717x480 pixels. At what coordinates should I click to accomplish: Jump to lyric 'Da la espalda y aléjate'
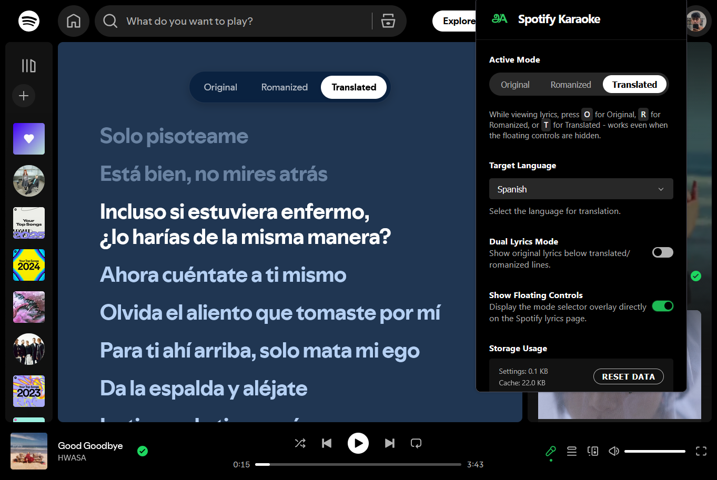[204, 389]
